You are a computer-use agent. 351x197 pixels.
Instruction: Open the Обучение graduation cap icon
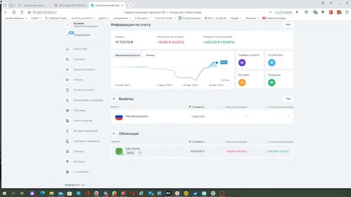(x=67, y=111)
